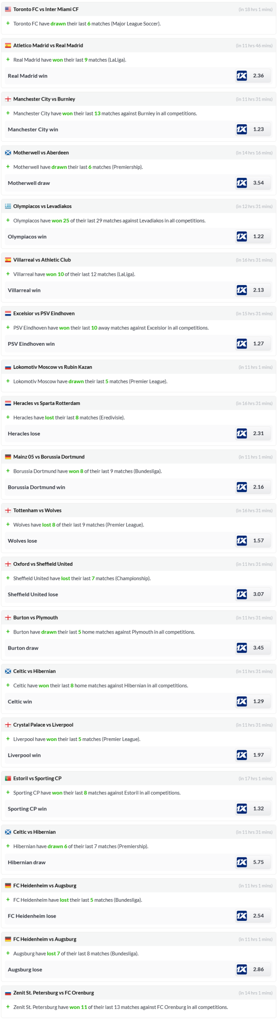
Task: Select the 1.23 odds for Manchester City win
Action: coord(259,130)
